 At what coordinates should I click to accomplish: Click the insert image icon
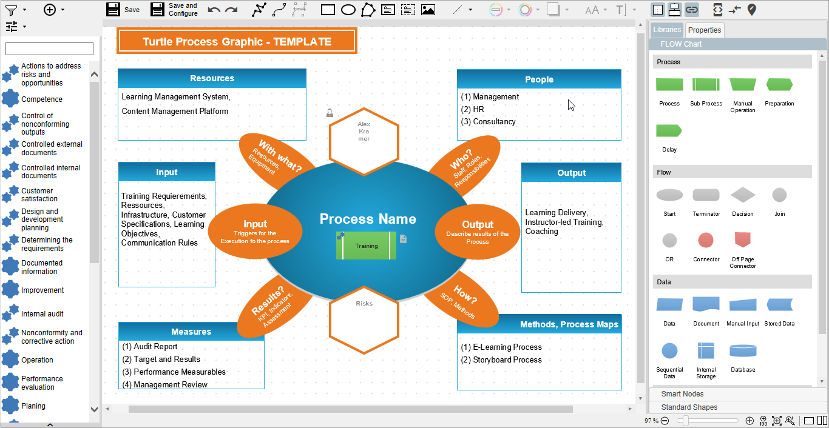[428, 10]
